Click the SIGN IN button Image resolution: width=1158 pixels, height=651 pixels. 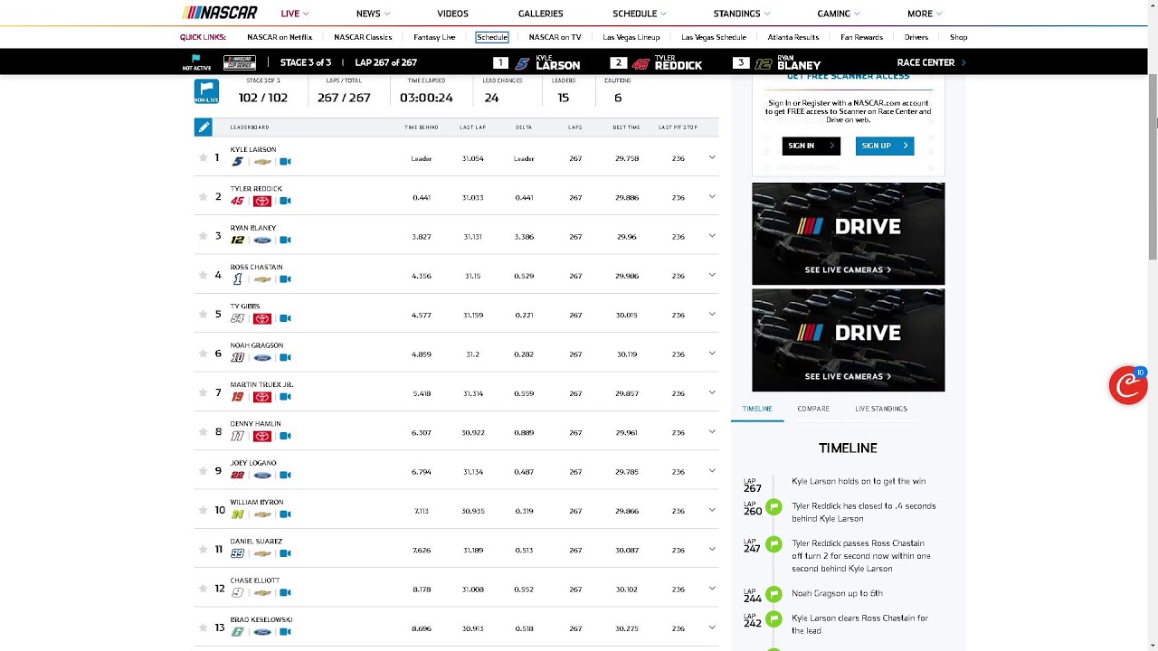tap(811, 146)
